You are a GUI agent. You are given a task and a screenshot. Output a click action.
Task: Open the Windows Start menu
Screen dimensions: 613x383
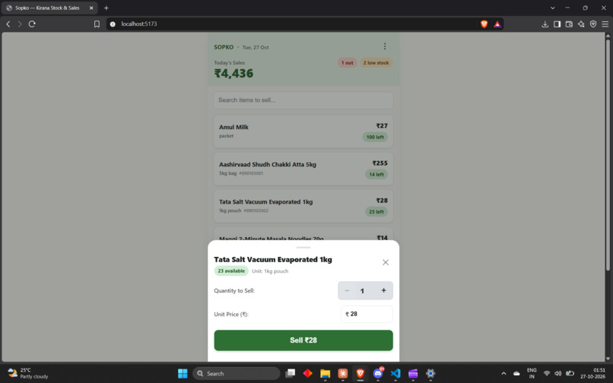click(183, 374)
